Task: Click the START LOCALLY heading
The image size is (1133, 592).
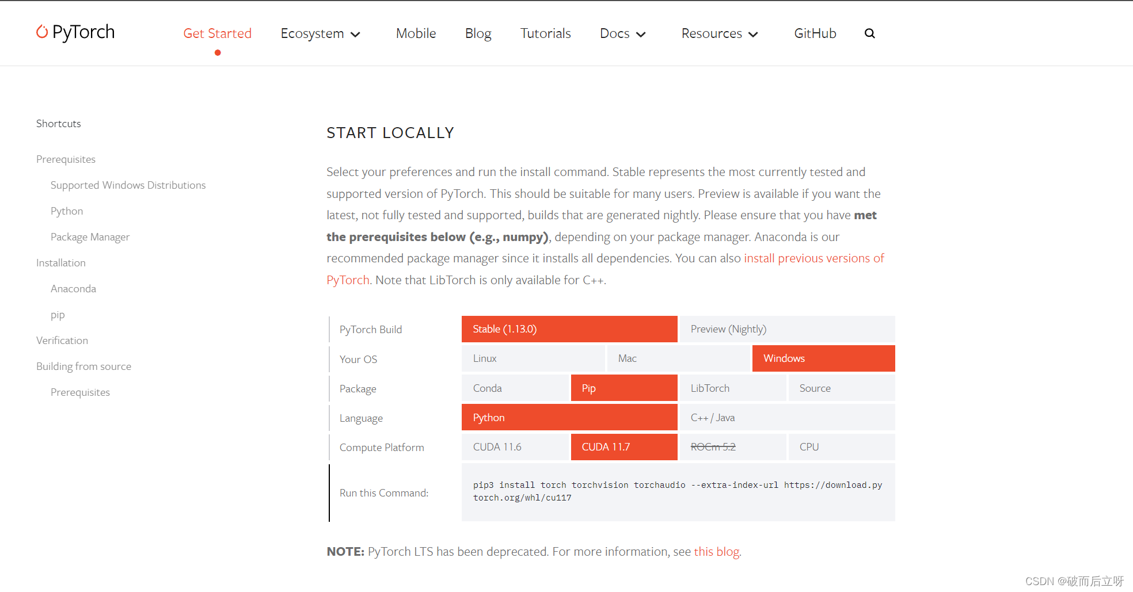Action: pos(390,133)
